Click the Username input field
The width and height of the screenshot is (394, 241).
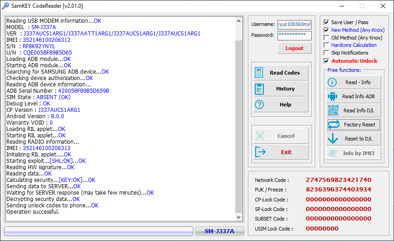(294, 25)
